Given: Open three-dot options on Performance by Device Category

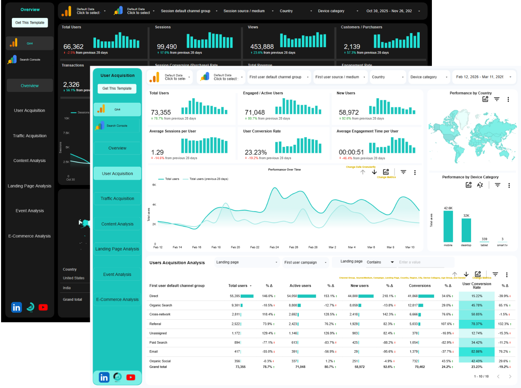Looking at the screenshot, I should [509, 185].
